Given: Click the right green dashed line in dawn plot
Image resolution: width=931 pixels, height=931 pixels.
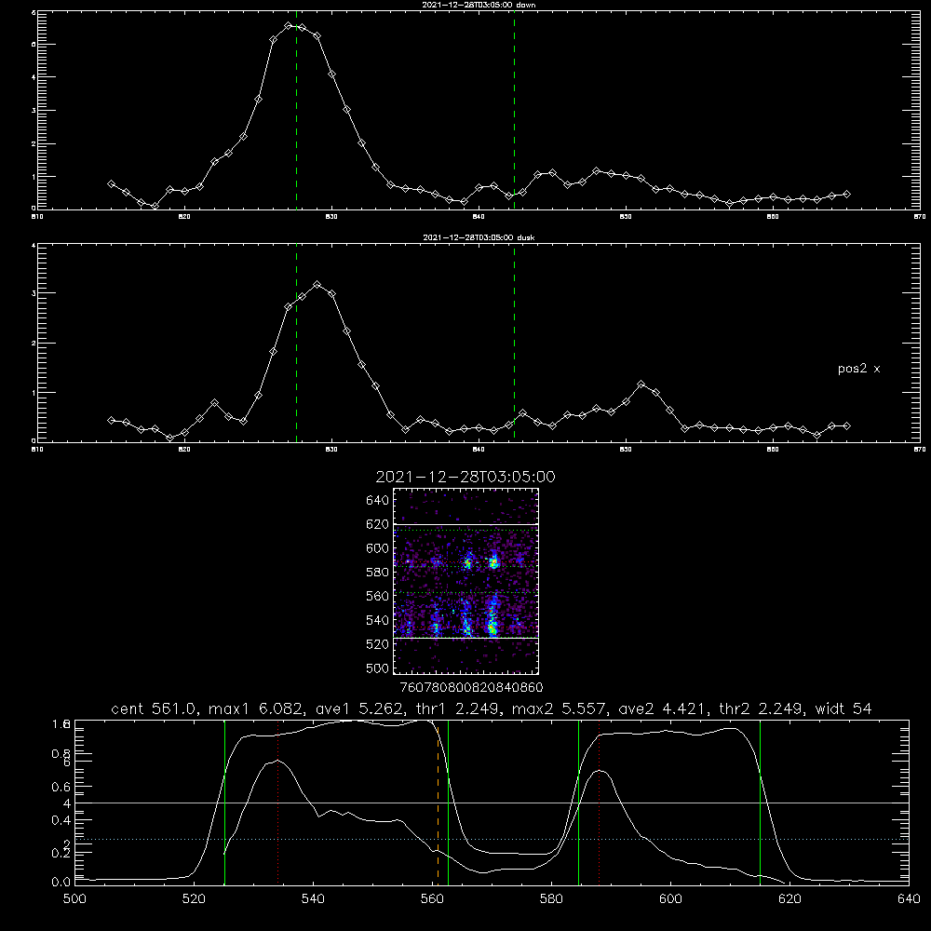Looking at the screenshot, I should 514,110.
